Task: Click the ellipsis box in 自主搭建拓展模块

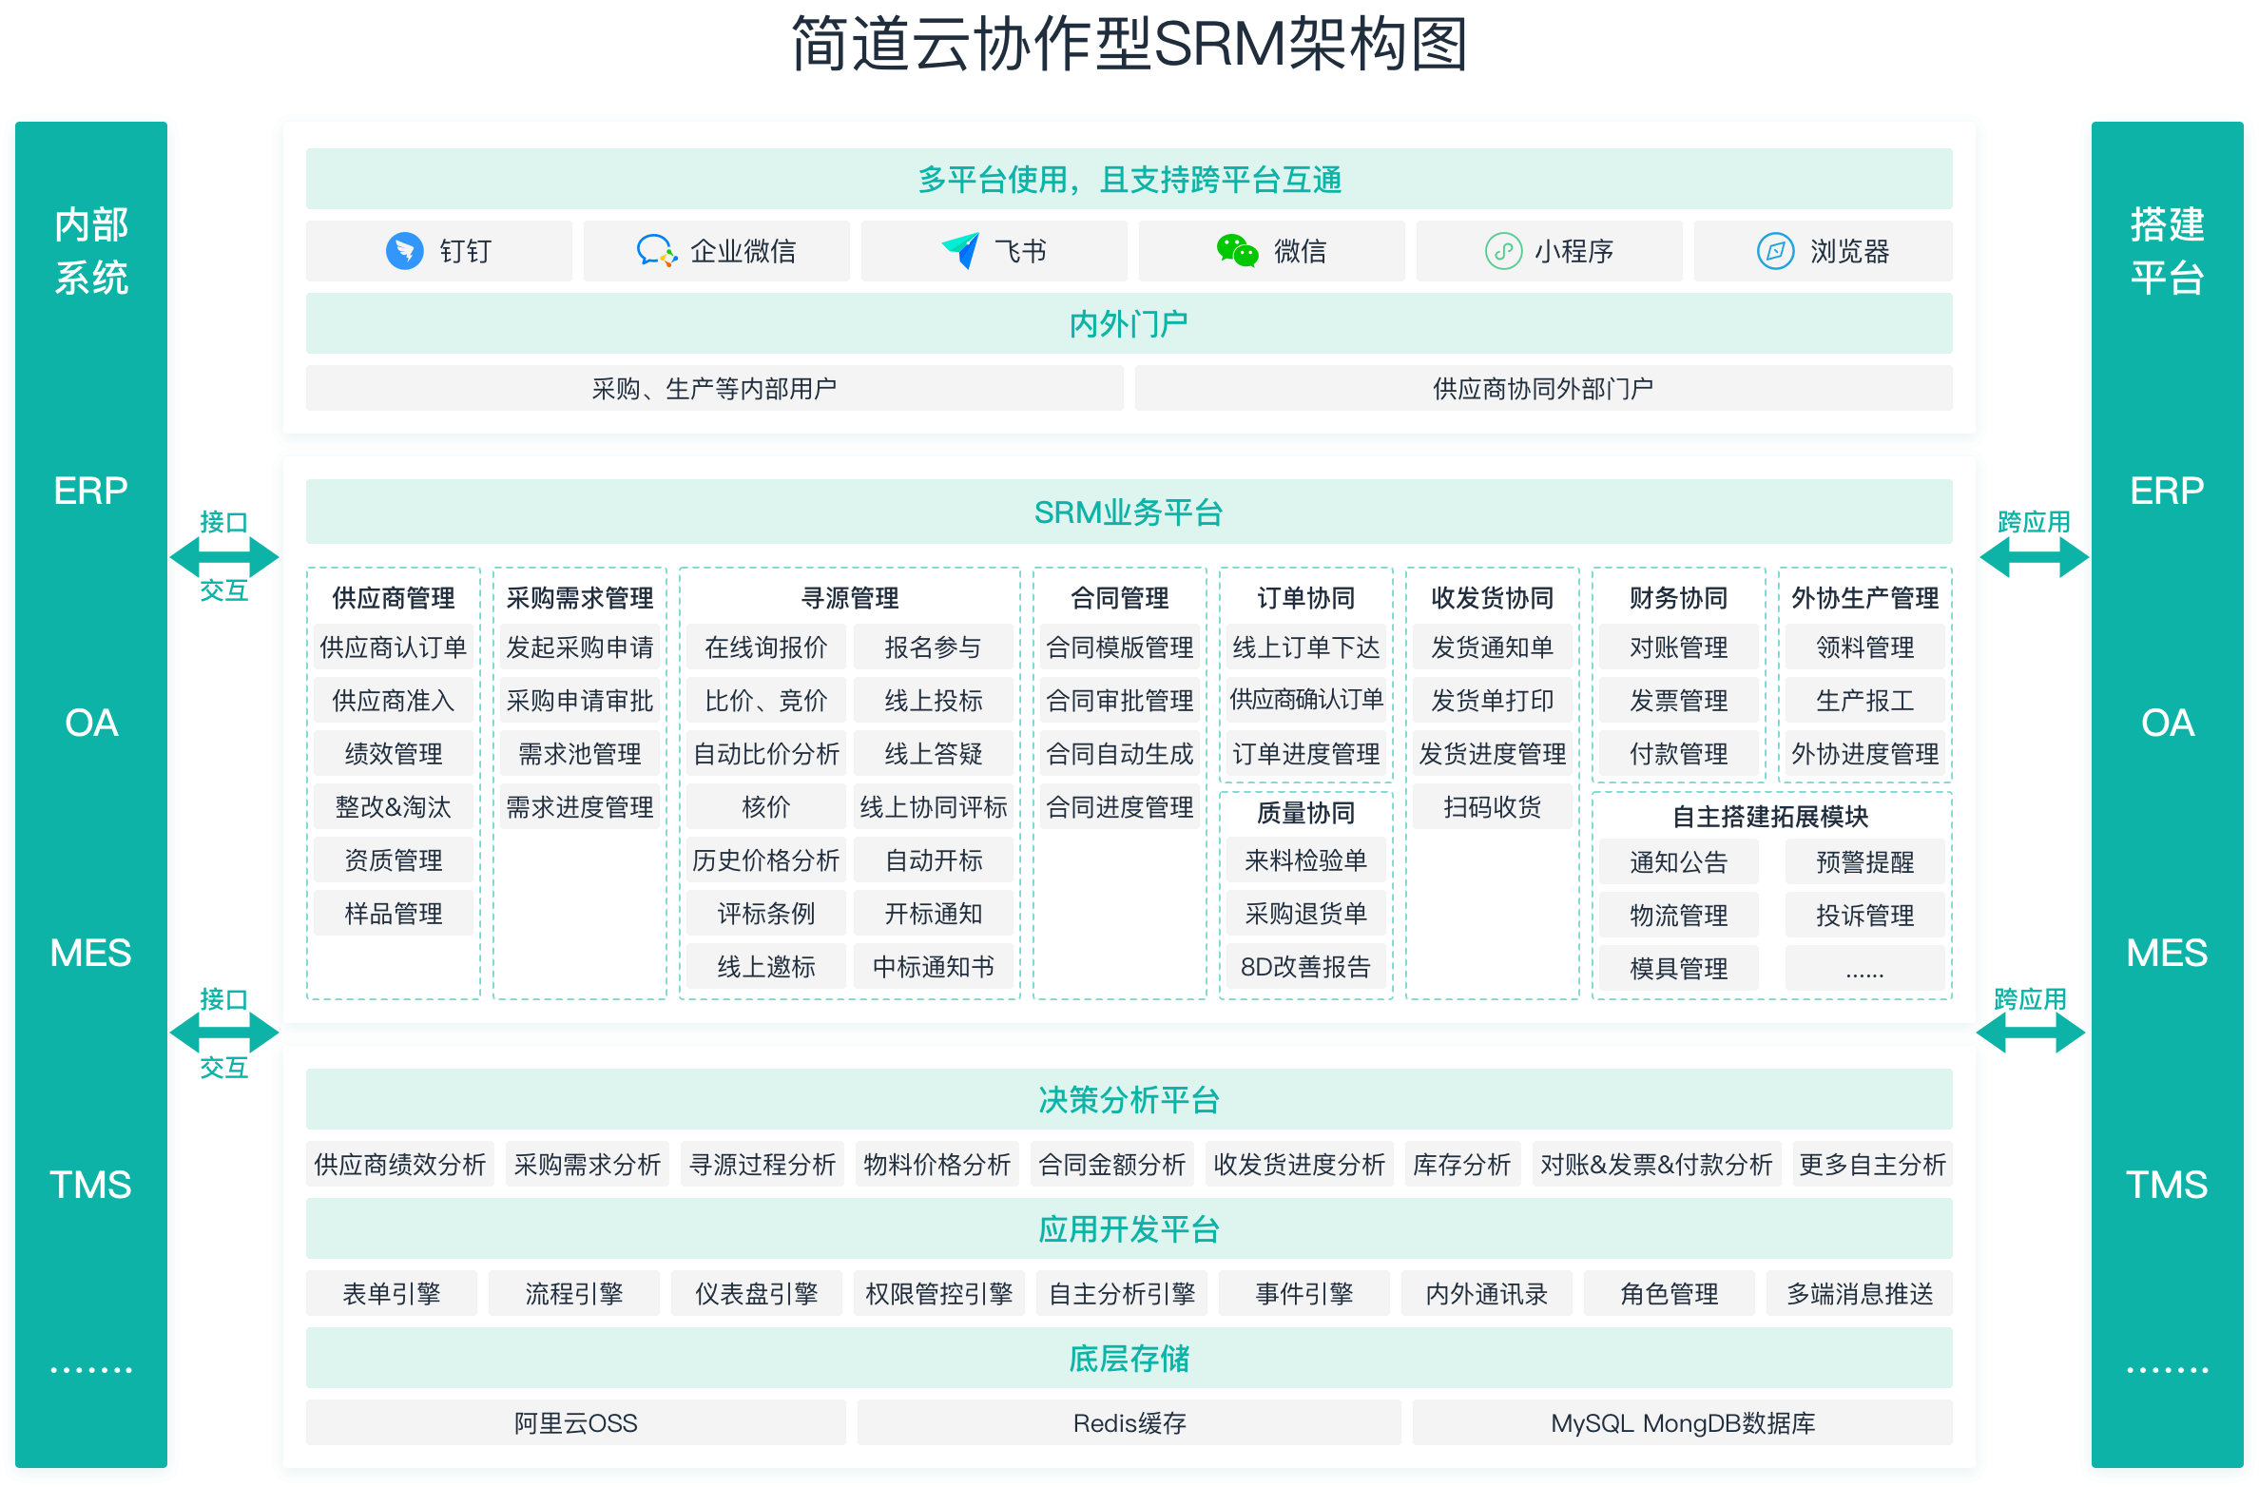Action: pos(1863,969)
